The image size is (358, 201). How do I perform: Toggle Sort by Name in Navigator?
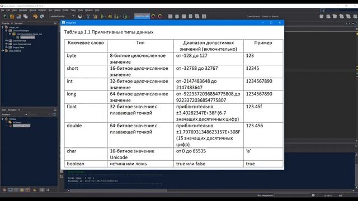[42, 190]
